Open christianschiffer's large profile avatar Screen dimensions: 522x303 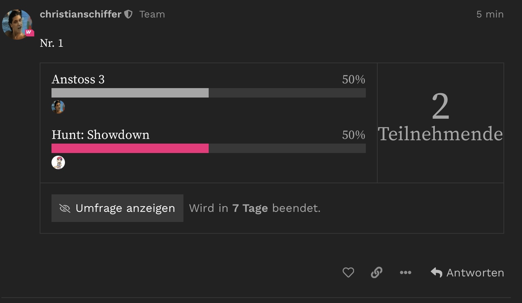pyautogui.click(x=16, y=24)
